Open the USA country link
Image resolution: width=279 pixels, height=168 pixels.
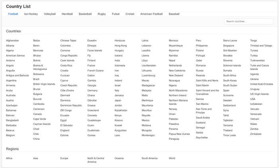(253, 99)
